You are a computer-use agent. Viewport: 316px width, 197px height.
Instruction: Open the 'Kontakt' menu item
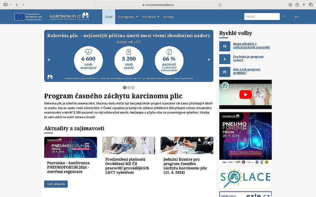pos(168,17)
